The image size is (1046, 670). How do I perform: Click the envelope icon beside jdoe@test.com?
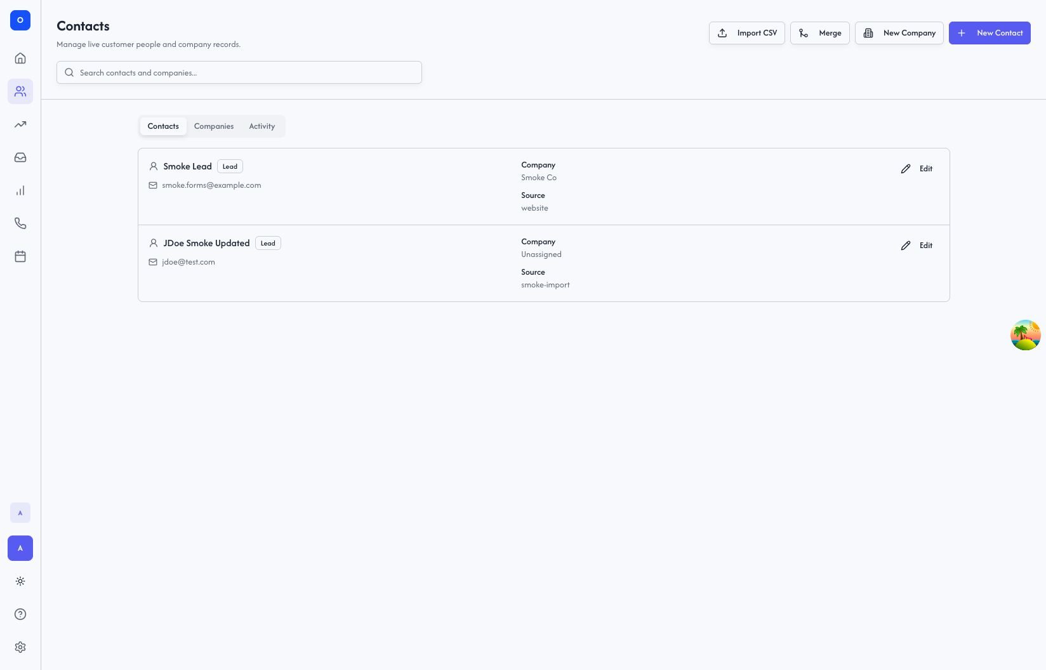point(153,262)
